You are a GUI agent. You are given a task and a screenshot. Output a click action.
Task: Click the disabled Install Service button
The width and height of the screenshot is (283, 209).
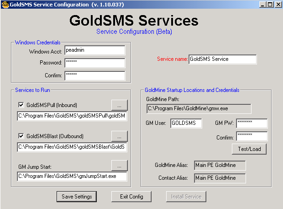click(x=186, y=197)
